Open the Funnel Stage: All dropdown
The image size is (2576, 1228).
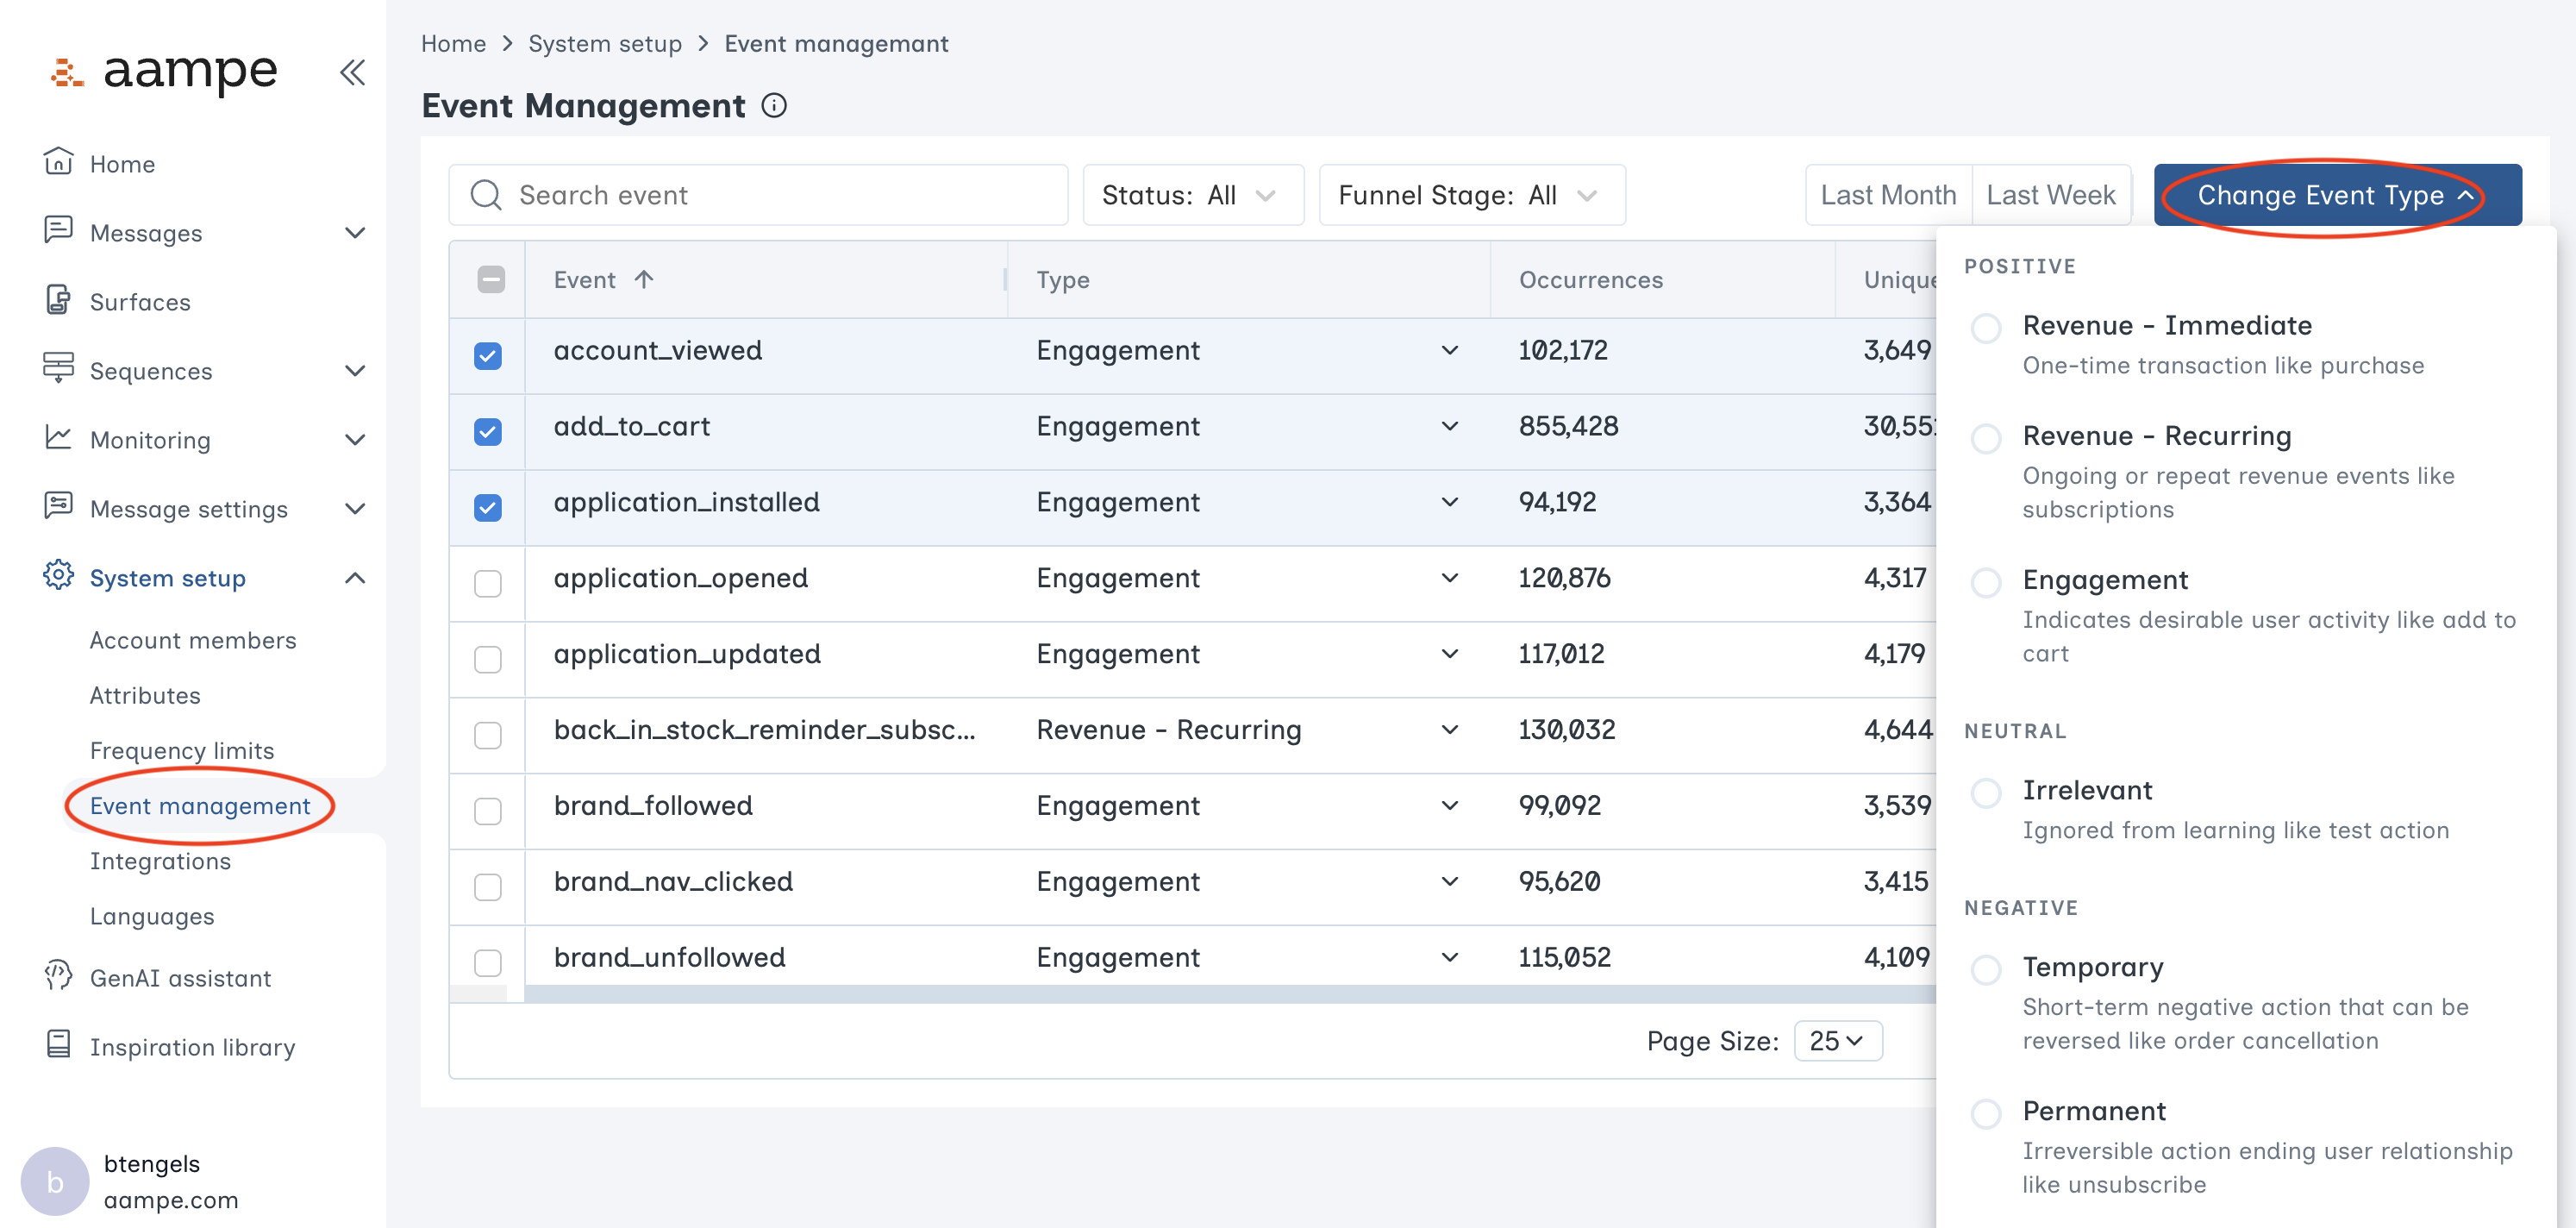[1470, 195]
